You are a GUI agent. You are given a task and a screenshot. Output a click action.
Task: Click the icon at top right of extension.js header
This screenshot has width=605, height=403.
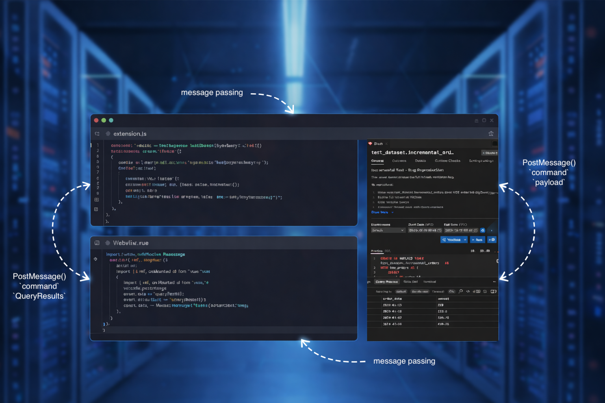click(491, 134)
